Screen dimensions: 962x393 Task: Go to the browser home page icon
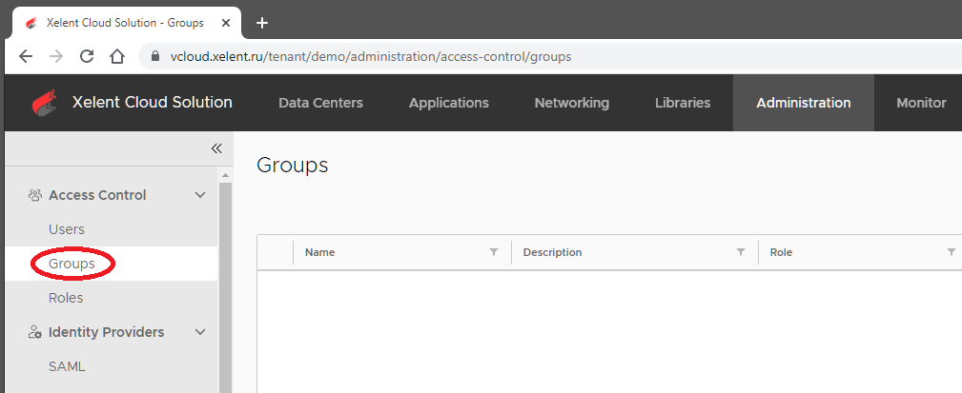coord(117,57)
